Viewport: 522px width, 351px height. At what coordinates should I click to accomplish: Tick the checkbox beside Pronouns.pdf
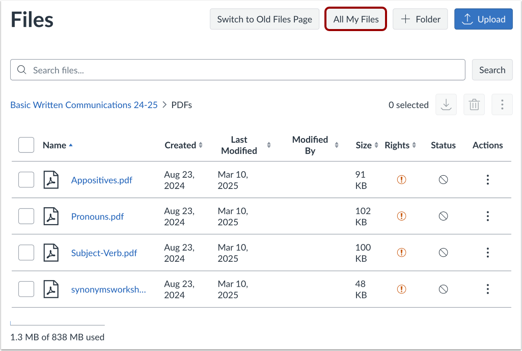pyautogui.click(x=26, y=217)
